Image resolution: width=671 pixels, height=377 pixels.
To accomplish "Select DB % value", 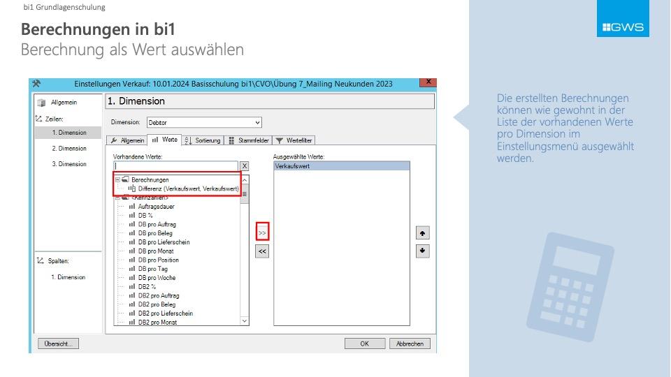I will 145,216.
